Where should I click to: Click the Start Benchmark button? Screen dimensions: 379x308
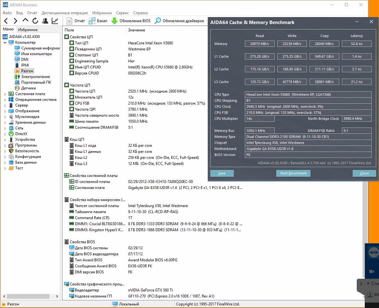pos(293,173)
